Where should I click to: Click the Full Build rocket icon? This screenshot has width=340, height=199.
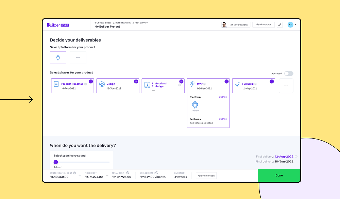(237, 84)
